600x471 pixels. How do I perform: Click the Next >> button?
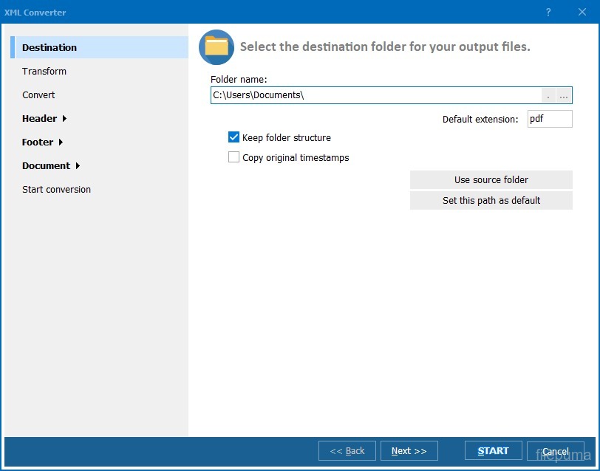click(x=409, y=451)
